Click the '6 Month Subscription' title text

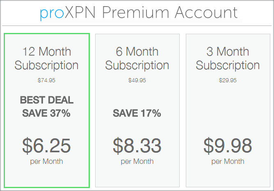point(137,58)
